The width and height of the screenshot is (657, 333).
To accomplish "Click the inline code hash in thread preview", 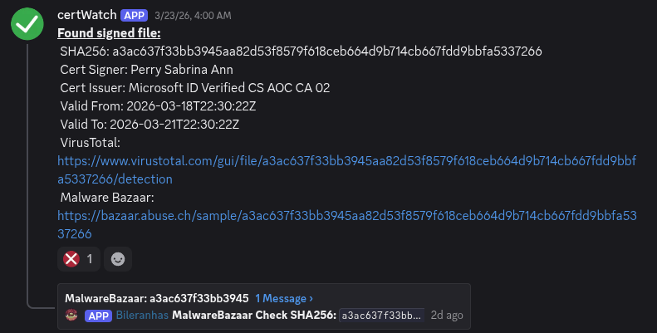I will (382, 316).
